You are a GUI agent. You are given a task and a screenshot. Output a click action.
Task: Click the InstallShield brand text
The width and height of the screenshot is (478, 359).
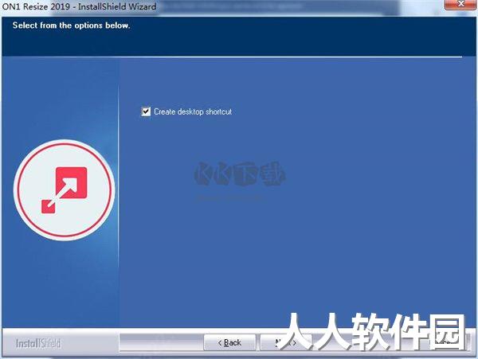(x=38, y=343)
